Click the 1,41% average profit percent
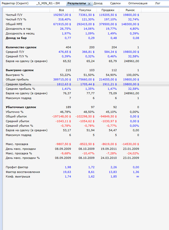 (x=66, y=89)
